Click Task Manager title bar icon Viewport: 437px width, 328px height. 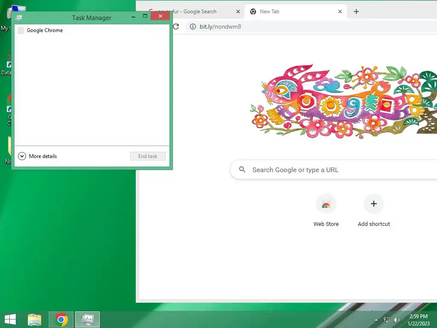(19, 18)
